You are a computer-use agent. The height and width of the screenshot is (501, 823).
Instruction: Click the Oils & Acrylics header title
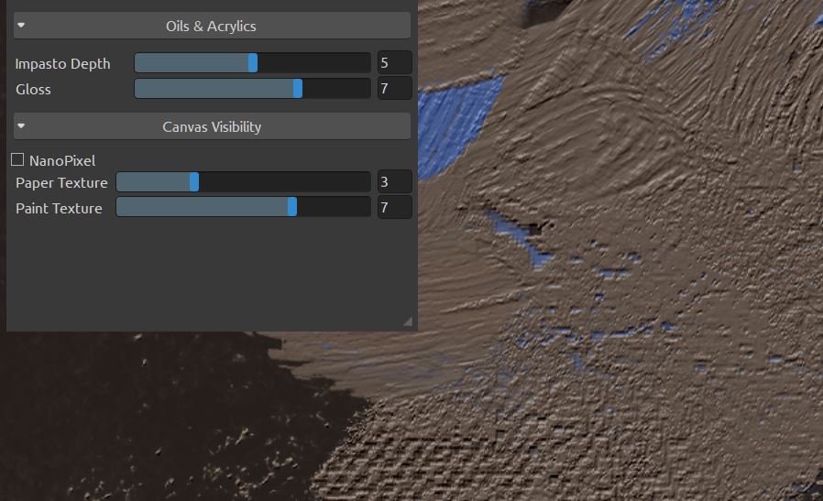click(x=211, y=26)
